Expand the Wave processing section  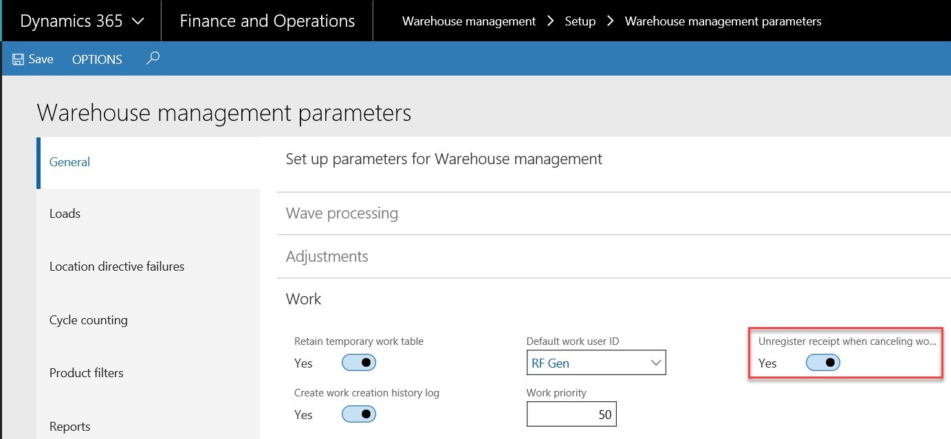tap(613, 213)
